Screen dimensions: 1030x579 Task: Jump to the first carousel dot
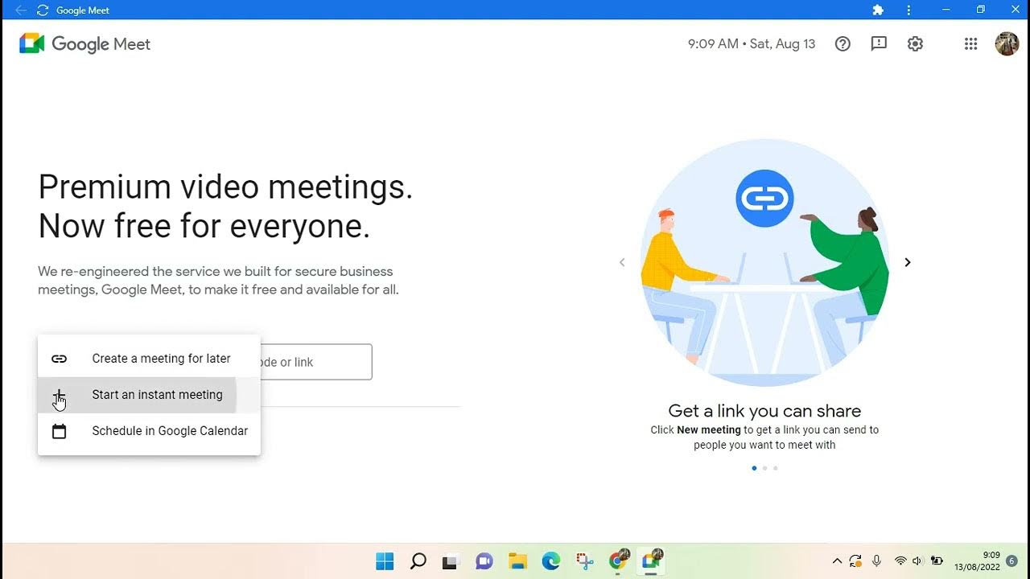754,468
